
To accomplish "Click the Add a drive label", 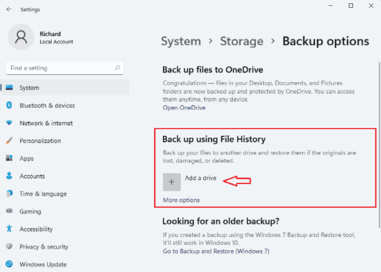I will tap(201, 178).
